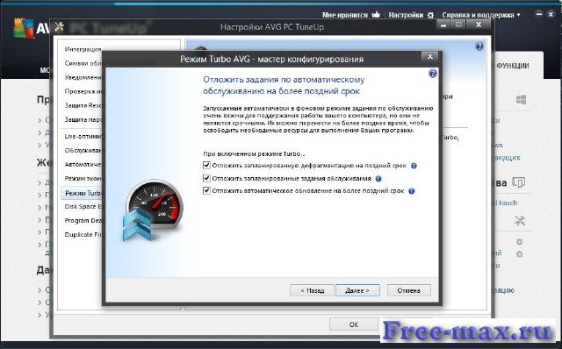Click Мне нравится thumbs-up icon
Image resolution: width=562 pixels, height=349 pixels.
coord(376,15)
